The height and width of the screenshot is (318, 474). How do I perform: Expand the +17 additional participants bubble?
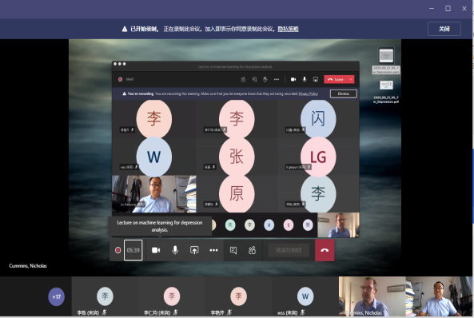57,296
